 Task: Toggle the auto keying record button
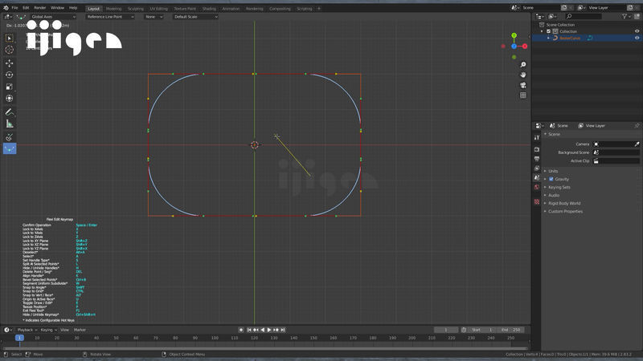pos(241,330)
